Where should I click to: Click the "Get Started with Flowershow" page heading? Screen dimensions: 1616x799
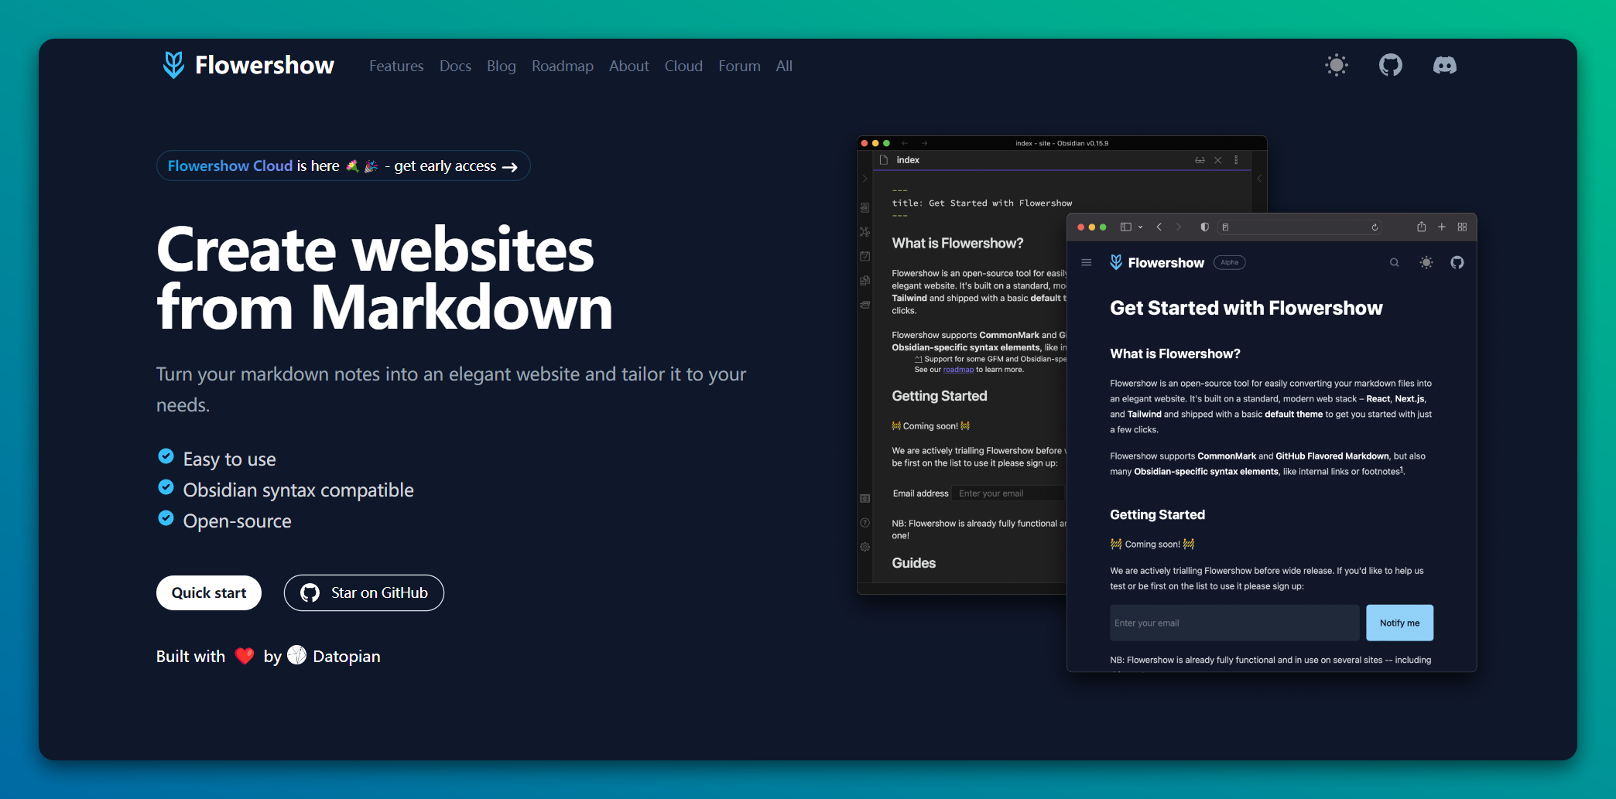click(x=1246, y=308)
